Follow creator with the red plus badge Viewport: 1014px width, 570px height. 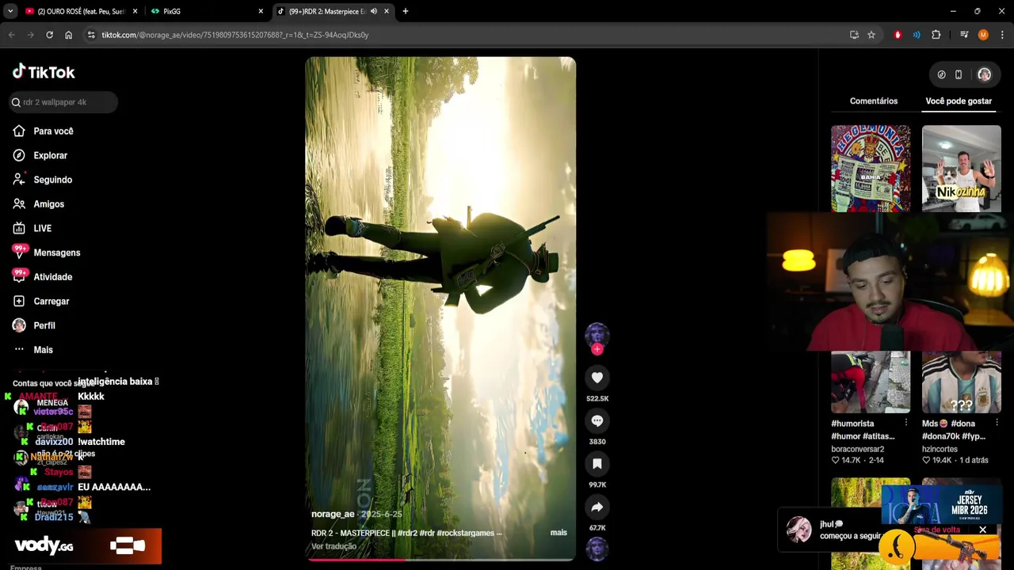click(x=597, y=348)
